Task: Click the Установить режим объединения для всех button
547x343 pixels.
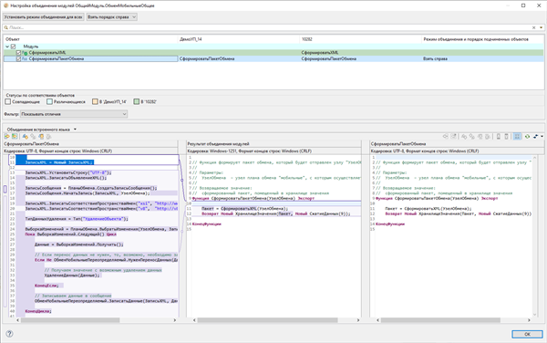Action: (44, 16)
